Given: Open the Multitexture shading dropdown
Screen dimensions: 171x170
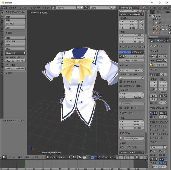Looking at the screenshot, I should 132,152.
